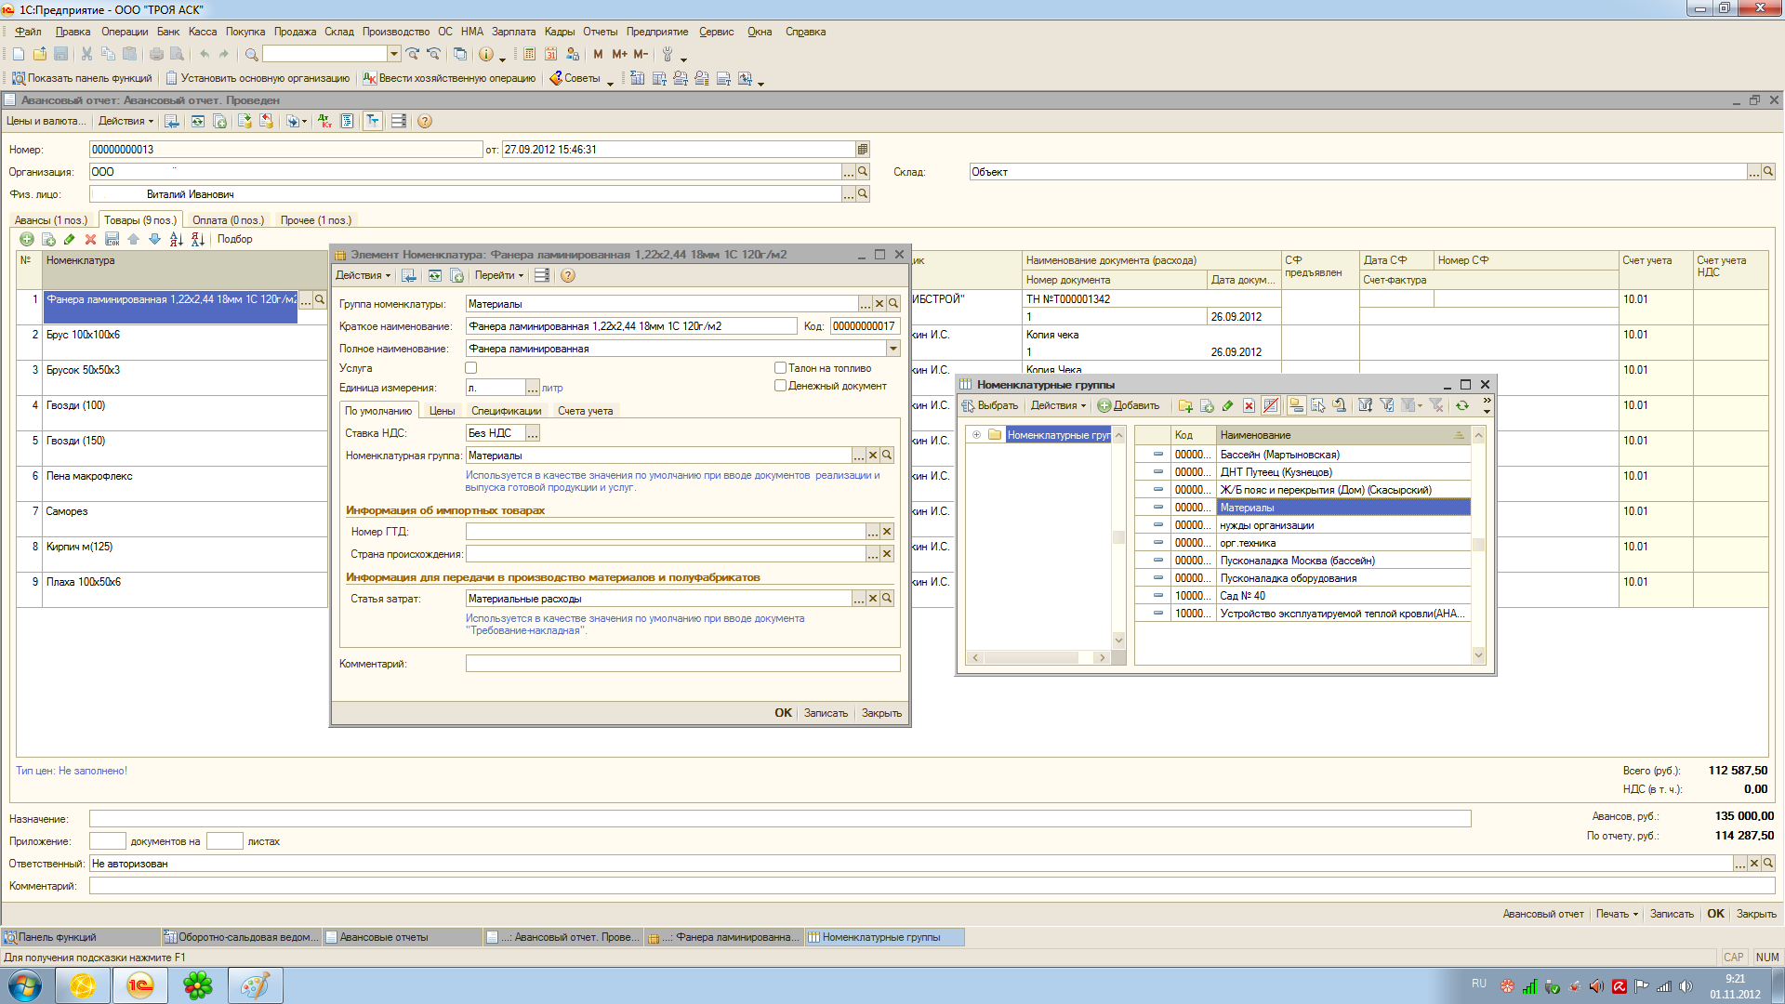The width and height of the screenshot is (1785, 1004).
Task: Toggle the Услуга checkbox
Action: click(x=471, y=368)
